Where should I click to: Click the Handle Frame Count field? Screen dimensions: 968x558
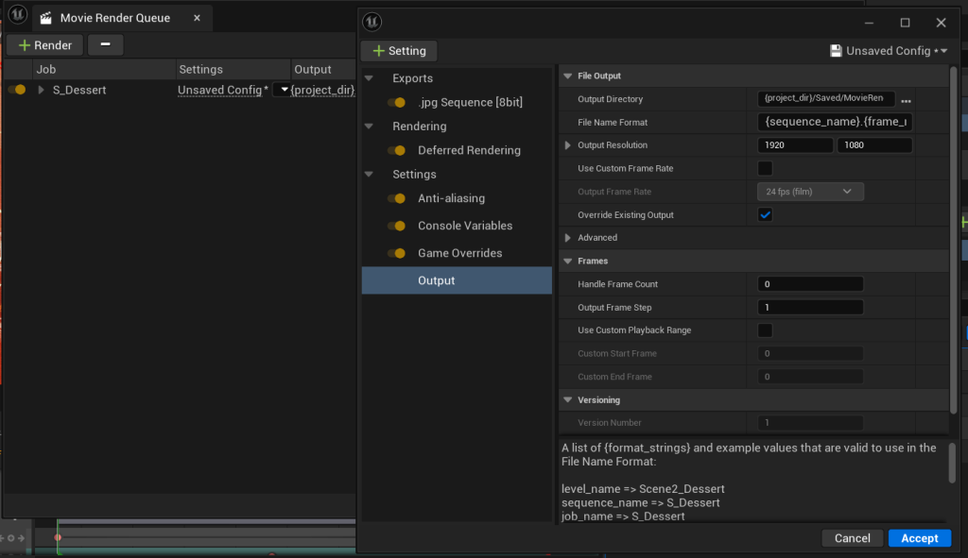click(x=810, y=284)
